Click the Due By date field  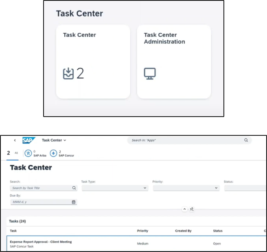tap(44, 202)
